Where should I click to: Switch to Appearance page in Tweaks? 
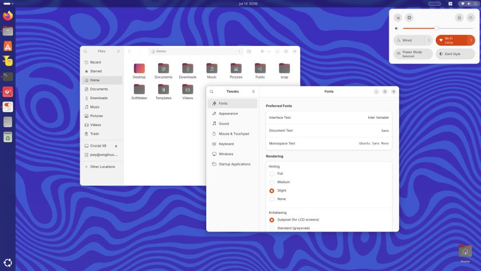pos(232,113)
